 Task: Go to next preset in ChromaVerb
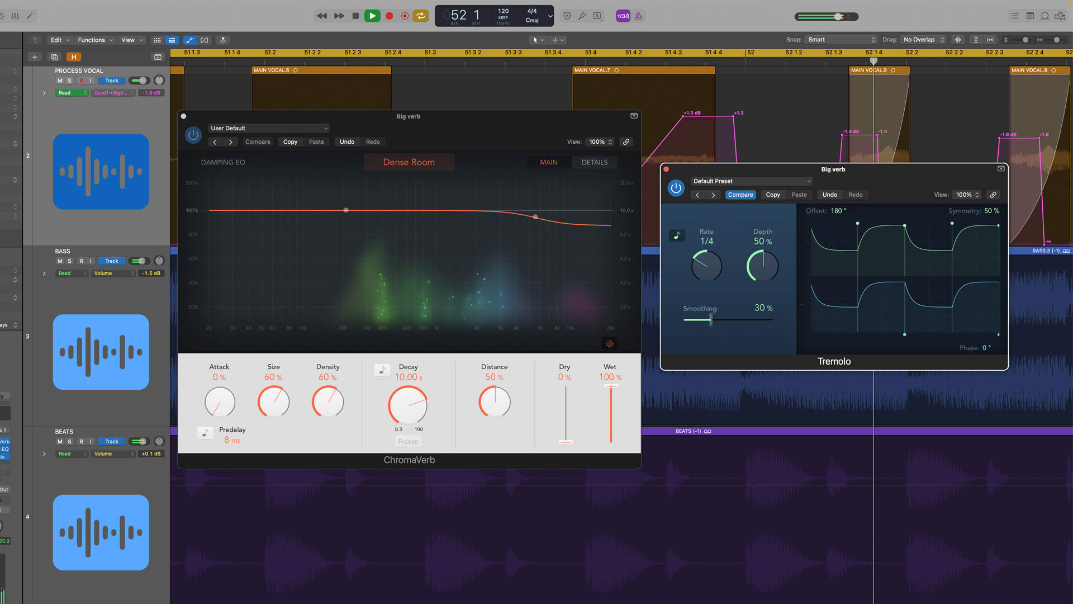point(230,142)
